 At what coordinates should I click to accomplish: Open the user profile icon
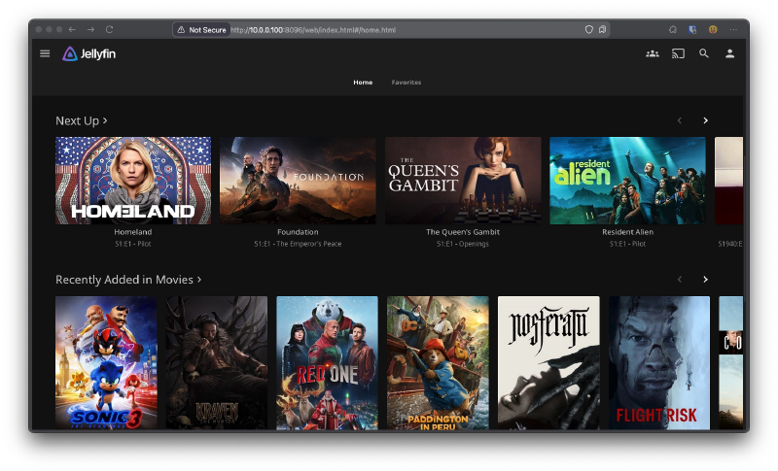point(729,53)
